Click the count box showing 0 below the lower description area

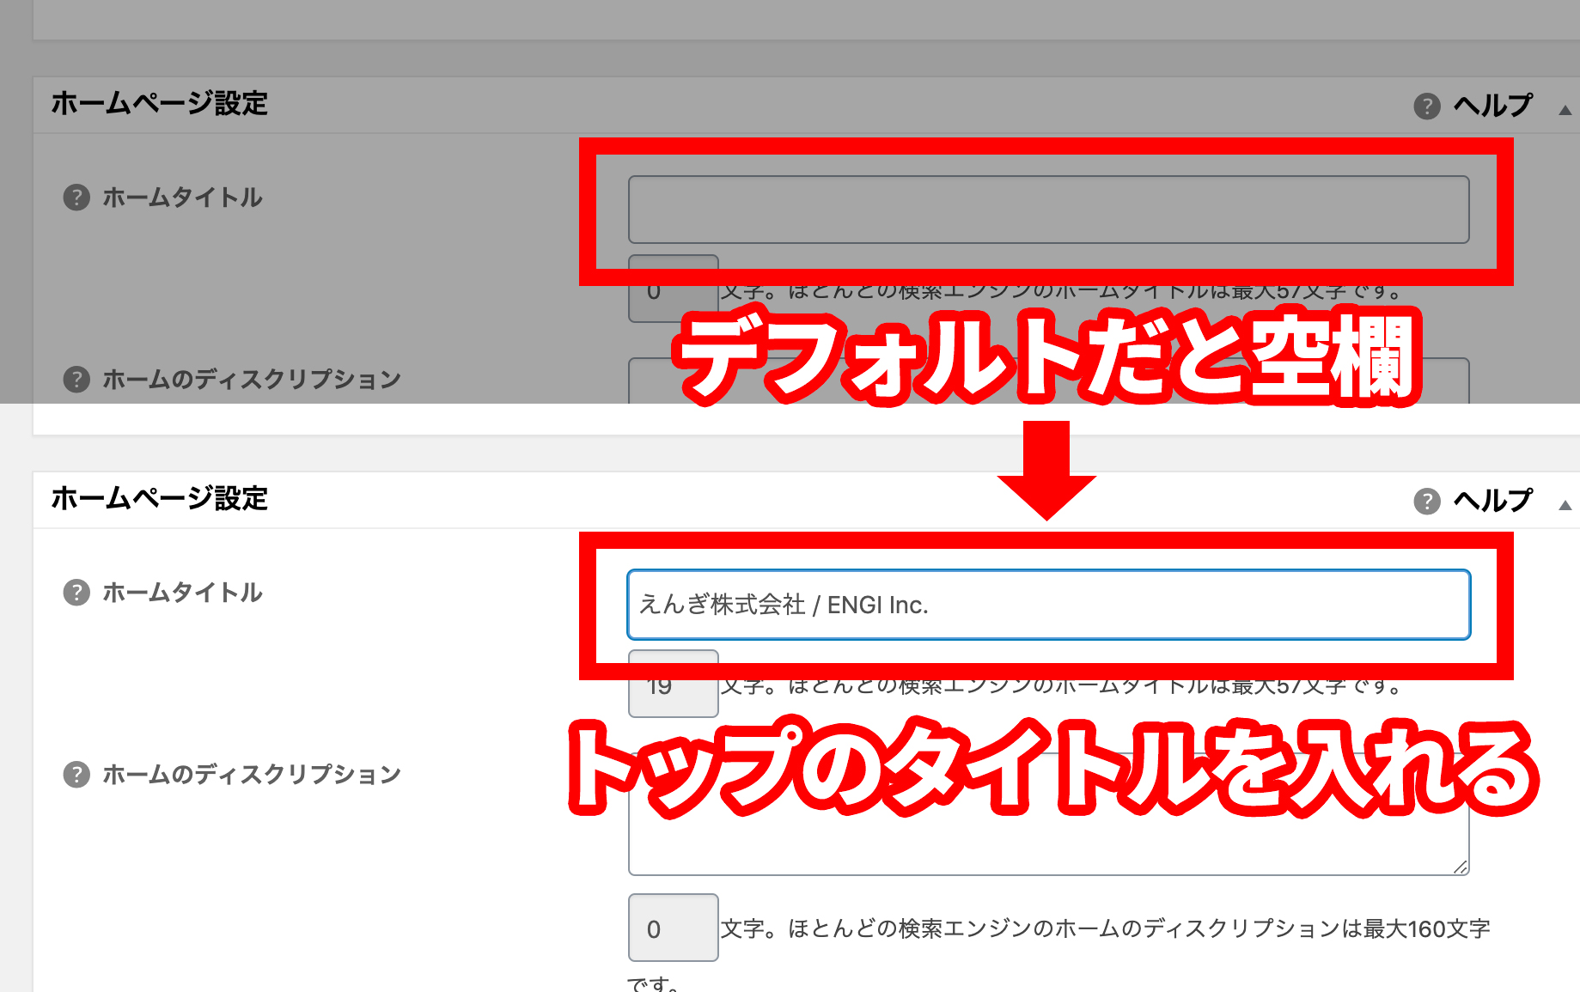tap(673, 928)
